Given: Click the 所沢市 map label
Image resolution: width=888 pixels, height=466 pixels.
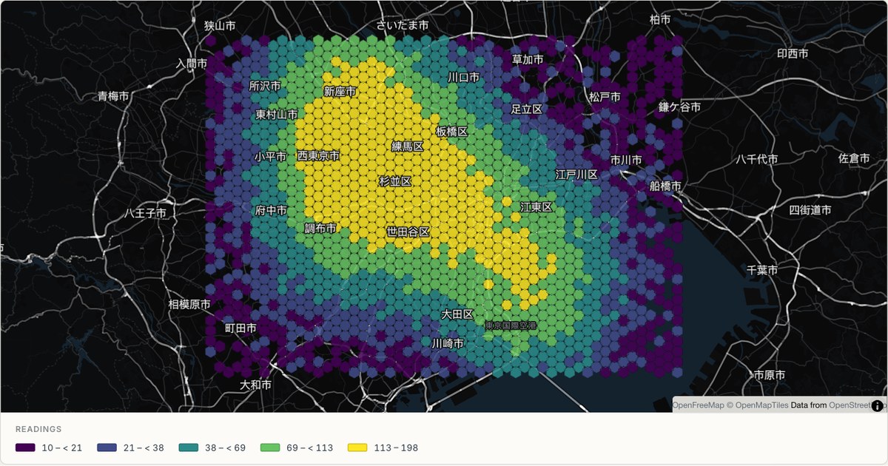Looking at the screenshot, I should [265, 86].
